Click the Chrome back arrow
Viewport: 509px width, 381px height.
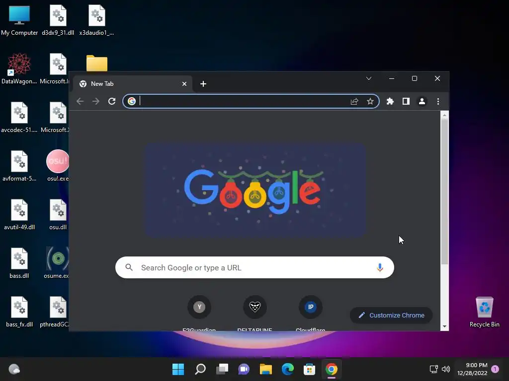coord(80,101)
